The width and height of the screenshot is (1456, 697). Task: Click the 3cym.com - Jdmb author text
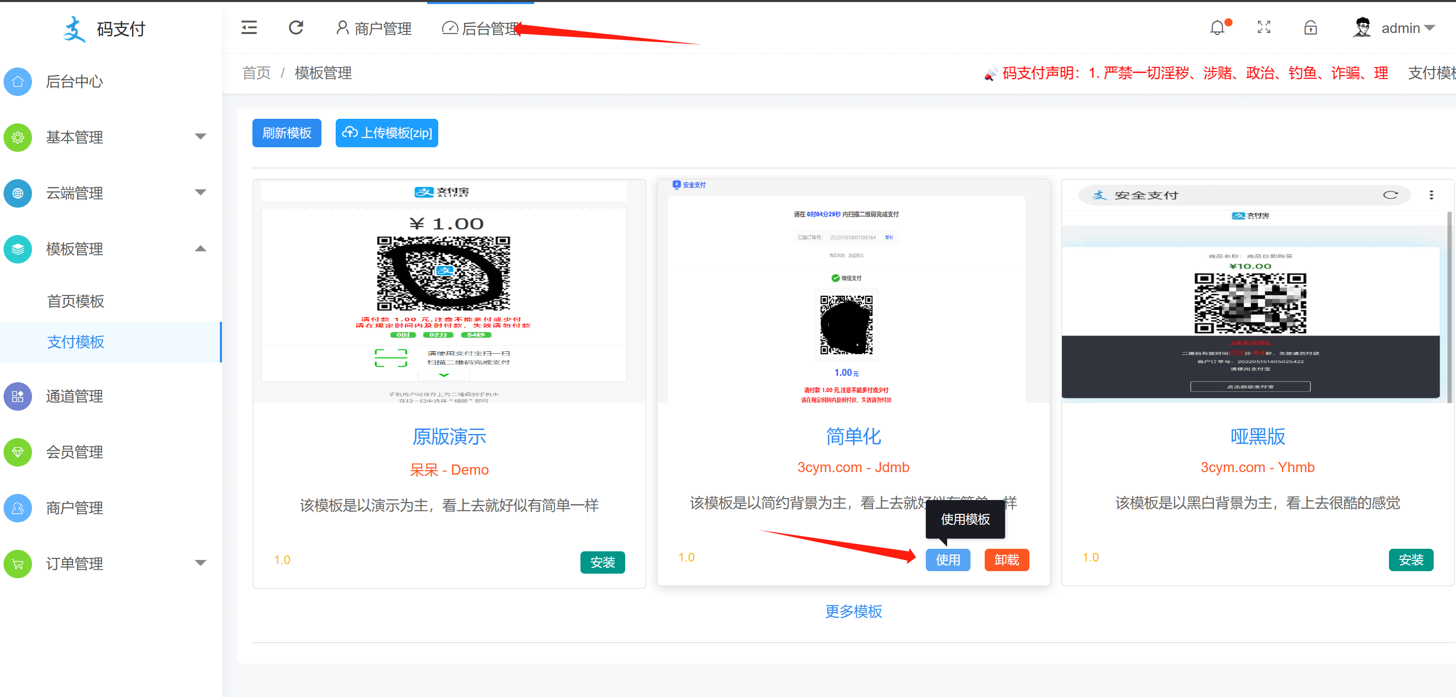tap(854, 468)
